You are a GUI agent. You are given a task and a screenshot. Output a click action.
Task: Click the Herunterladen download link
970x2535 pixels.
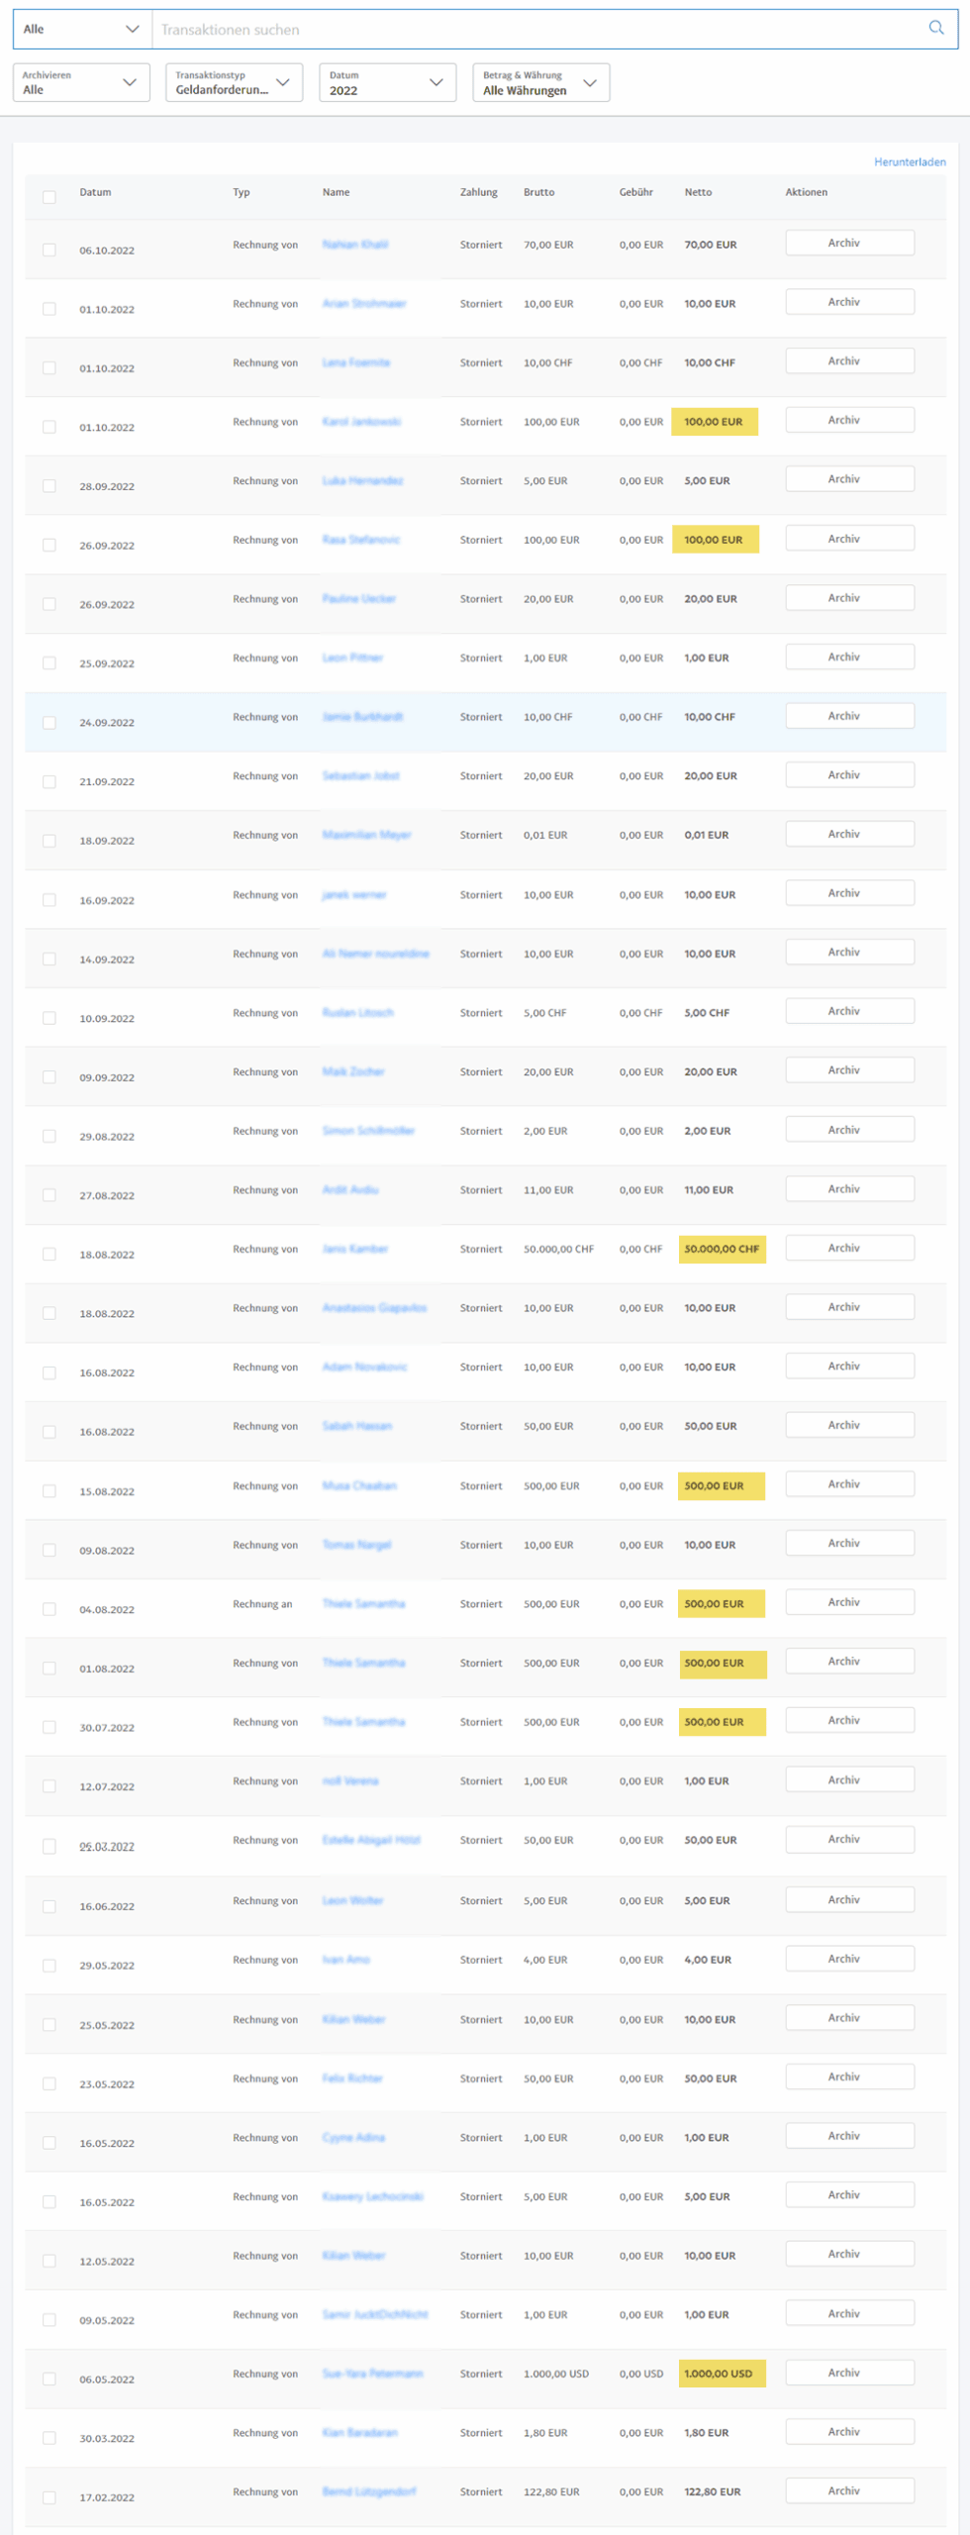[x=909, y=162]
